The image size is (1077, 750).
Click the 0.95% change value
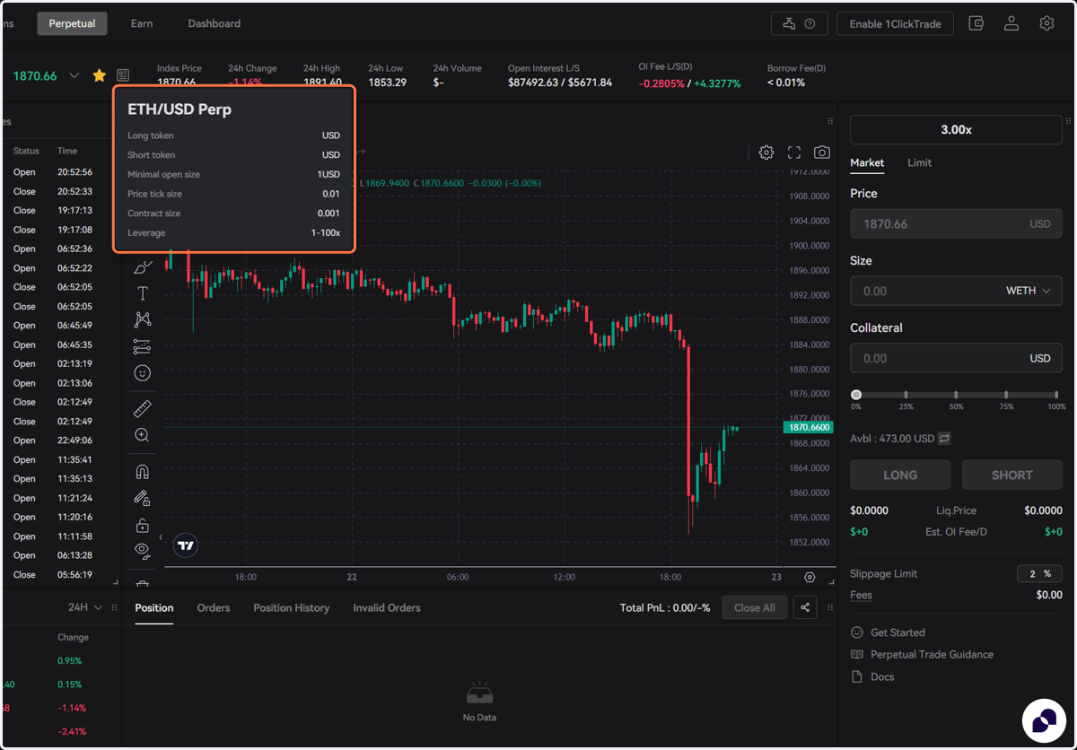pyautogui.click(x=69, y=661)
